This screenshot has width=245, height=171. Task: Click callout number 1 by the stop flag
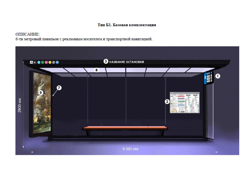point(218,76)
